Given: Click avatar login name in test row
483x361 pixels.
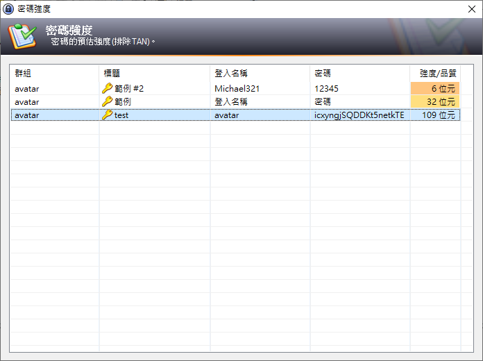Looking at the screenshot, I should pyautogui.click(x=226, y=115).
